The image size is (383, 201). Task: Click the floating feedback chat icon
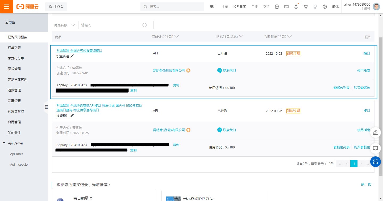click(x=375, y=148)
